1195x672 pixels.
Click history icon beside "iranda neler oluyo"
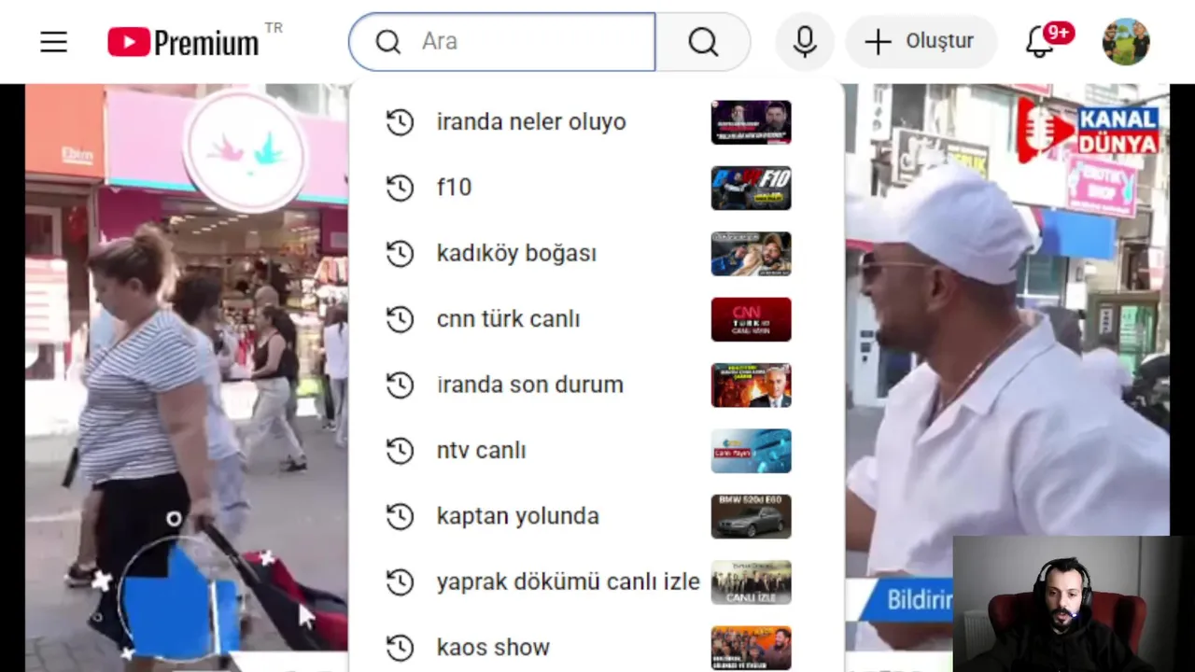[400, 122]
